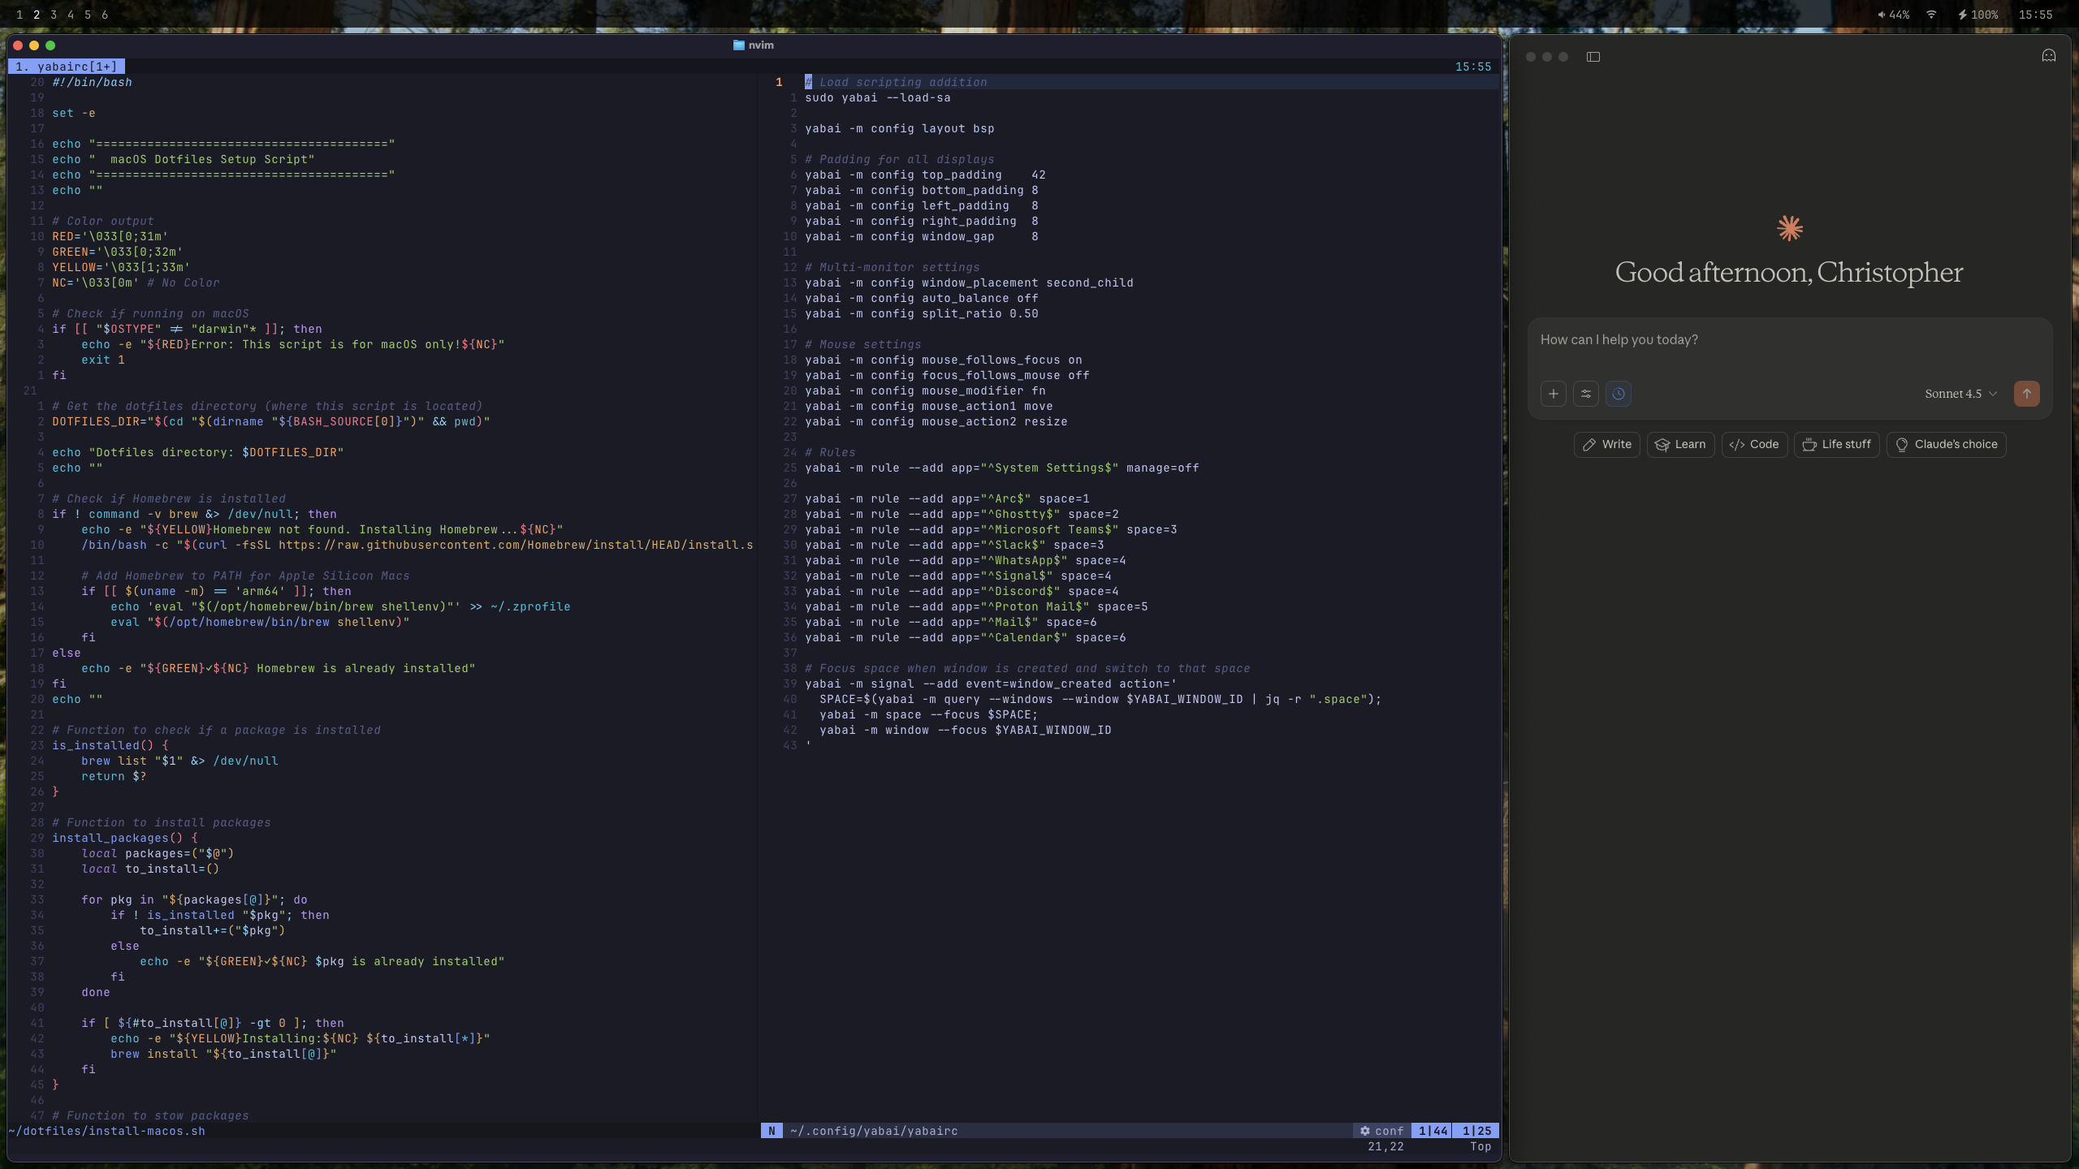Screen dimensions: 2079x1169
Task: Select the Write pencil icon chip
Action: [x=1591, y=444]
